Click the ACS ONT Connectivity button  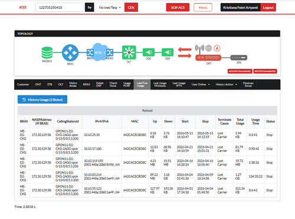coord(240,71)
